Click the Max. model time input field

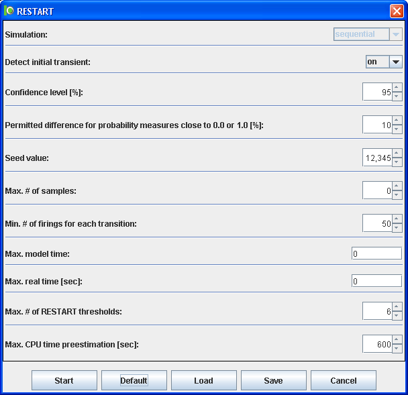point(376,253)
